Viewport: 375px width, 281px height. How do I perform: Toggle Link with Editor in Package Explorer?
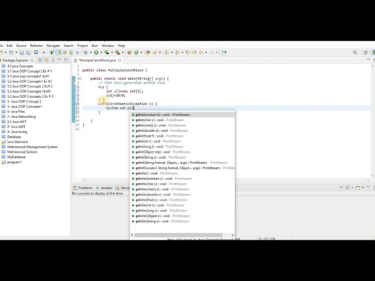coord(46,60)
